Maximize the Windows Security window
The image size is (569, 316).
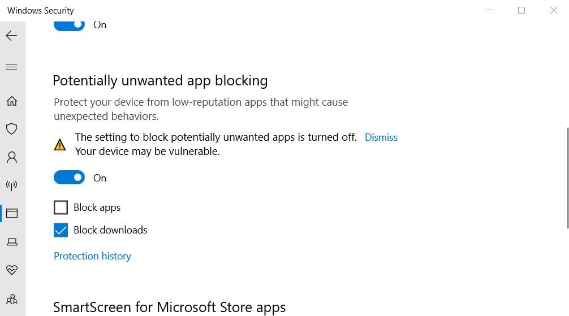(x=521, y=10)
